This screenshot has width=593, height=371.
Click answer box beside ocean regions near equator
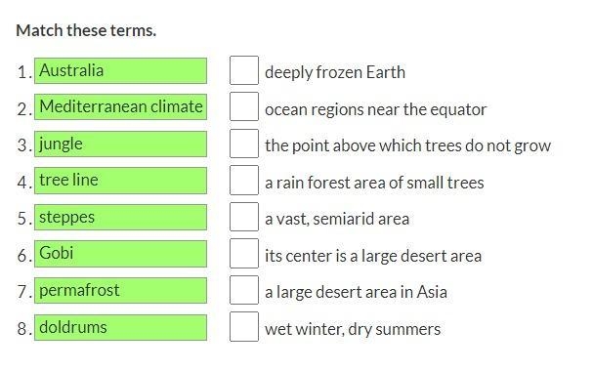[x=244, y=107]
